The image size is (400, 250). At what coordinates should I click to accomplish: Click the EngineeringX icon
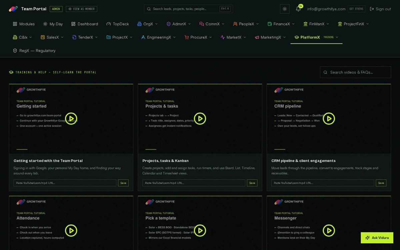coord(143,37)
